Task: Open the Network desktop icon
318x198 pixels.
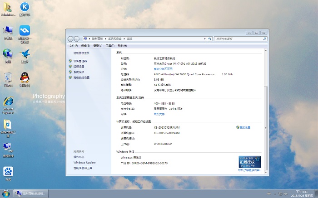Action: point(8,56)
